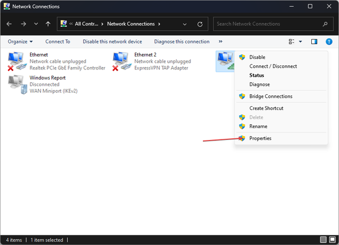The height and width of the screenshot is (245, 339).
Task: Open Status from the context menu
Action: (281, 76)
